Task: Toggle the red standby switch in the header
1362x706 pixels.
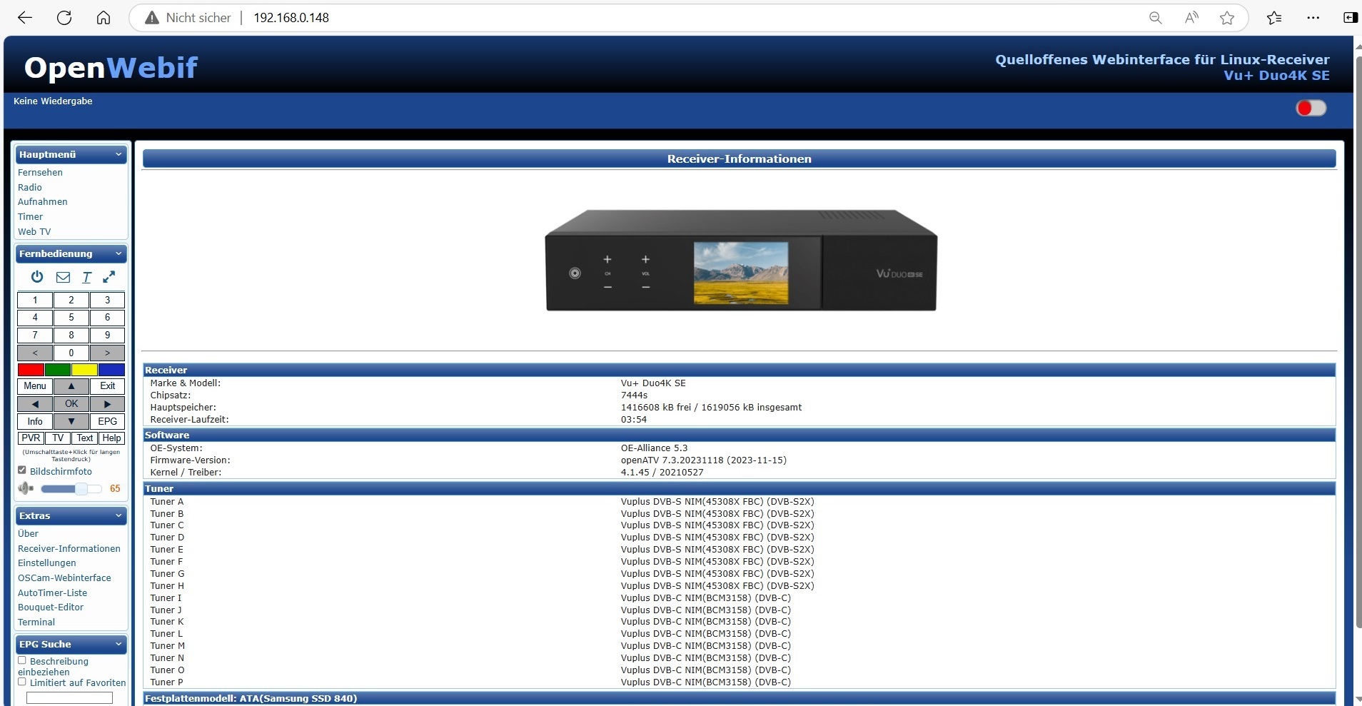Action: point(1311,108)
